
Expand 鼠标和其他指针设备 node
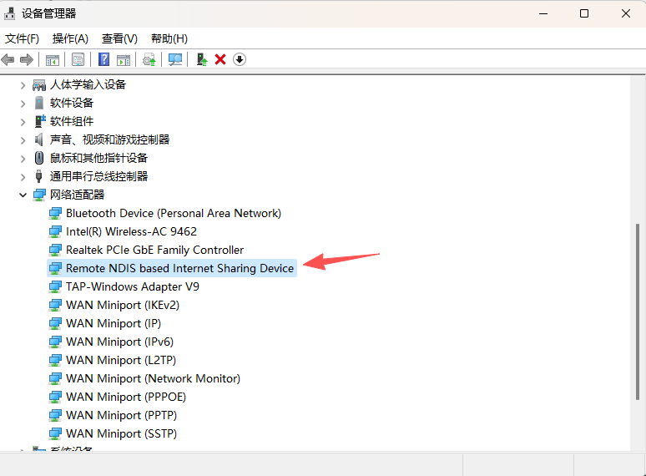tap(23, 159)
